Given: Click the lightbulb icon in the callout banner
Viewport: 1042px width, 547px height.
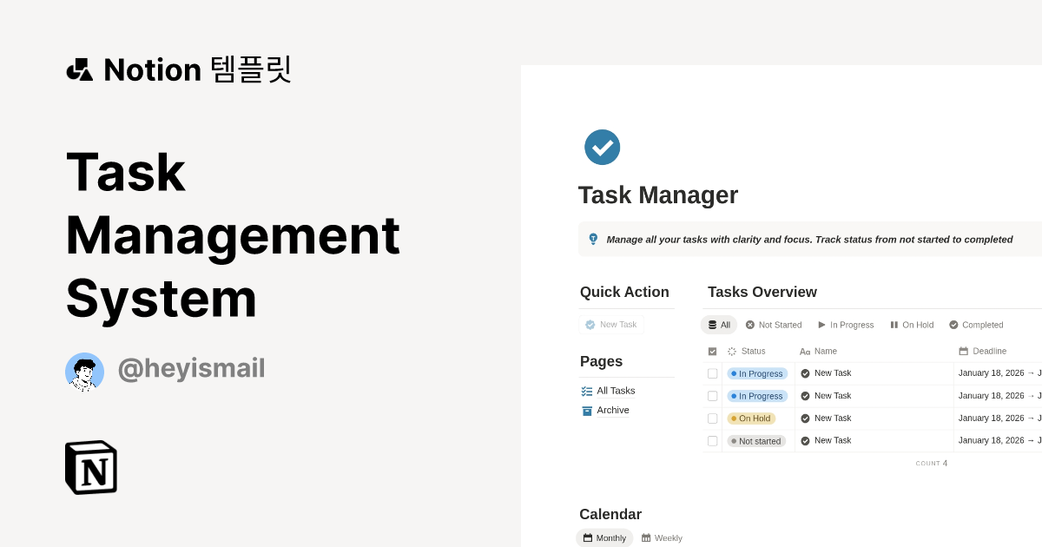Looking at the screenshot, I should (593, 239).
